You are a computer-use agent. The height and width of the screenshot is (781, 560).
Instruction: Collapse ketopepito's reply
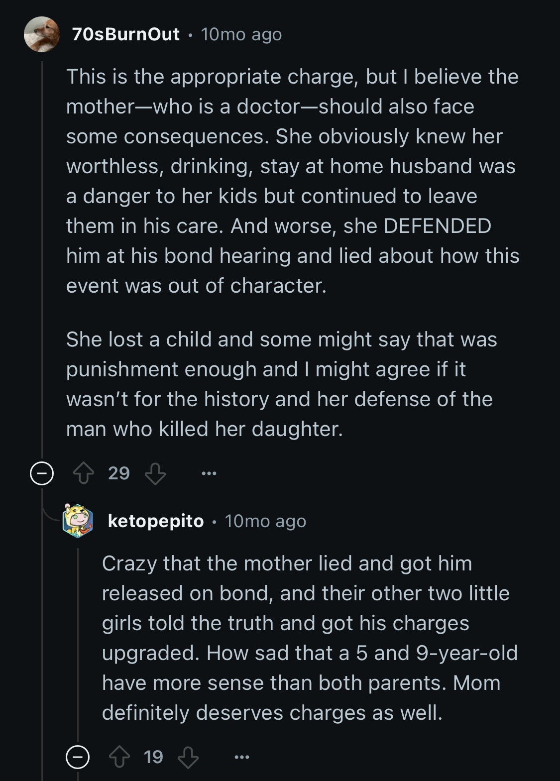78,758
